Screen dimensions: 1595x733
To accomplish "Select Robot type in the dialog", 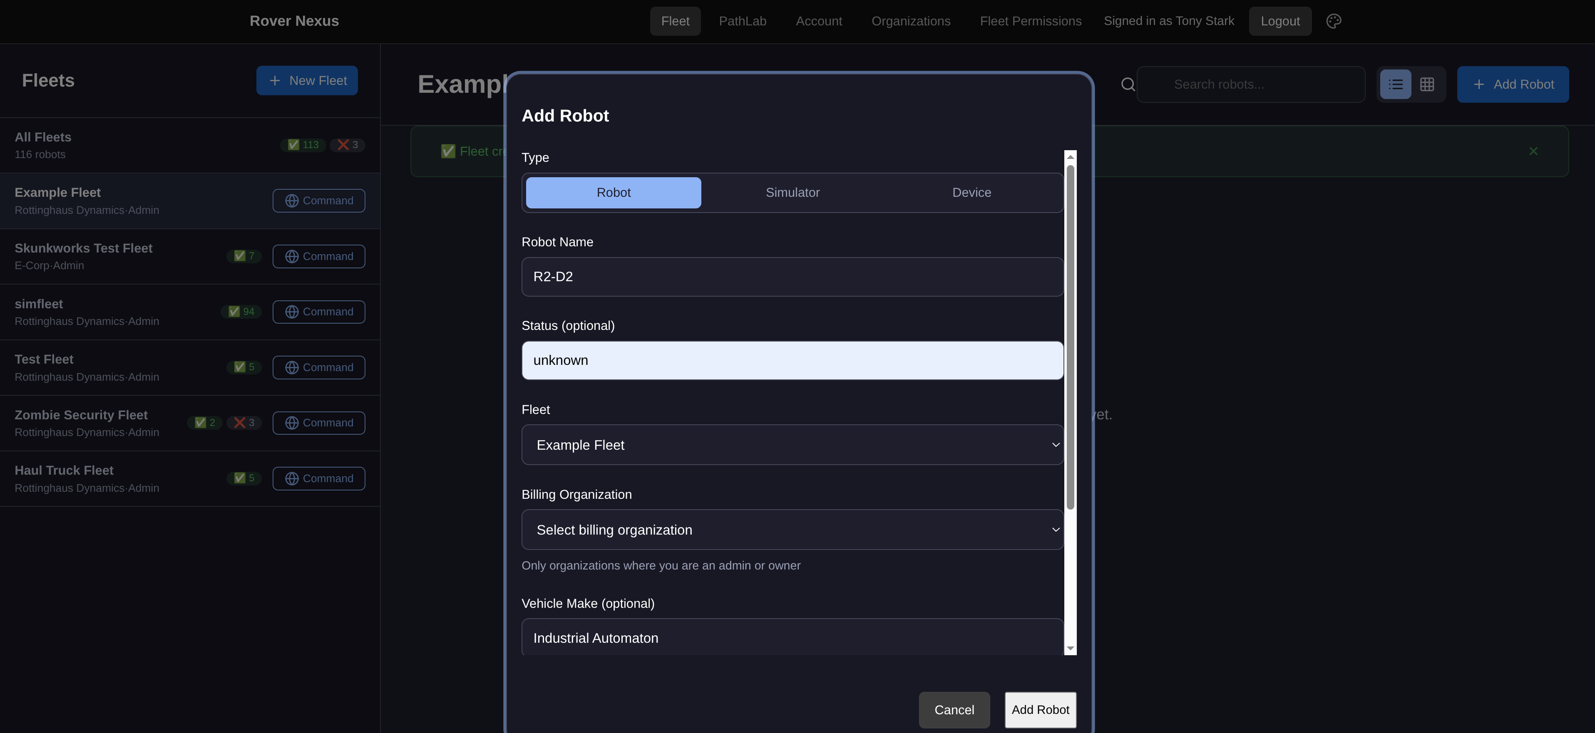I will coord(613,193).
